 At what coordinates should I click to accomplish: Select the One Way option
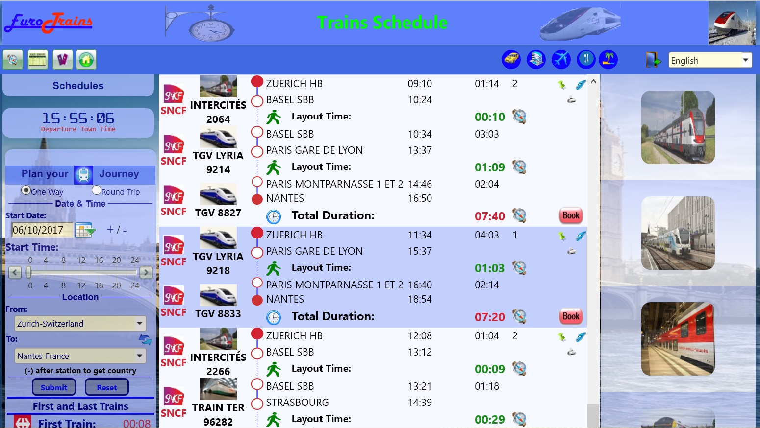[26, 190]
